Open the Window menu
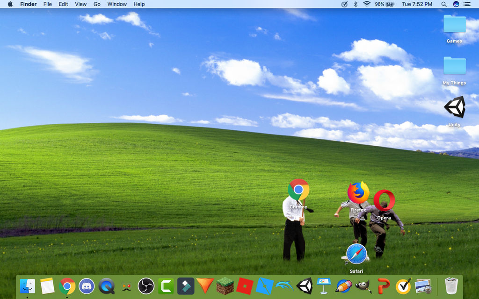479x299 pixels. [x=117, y=4]
